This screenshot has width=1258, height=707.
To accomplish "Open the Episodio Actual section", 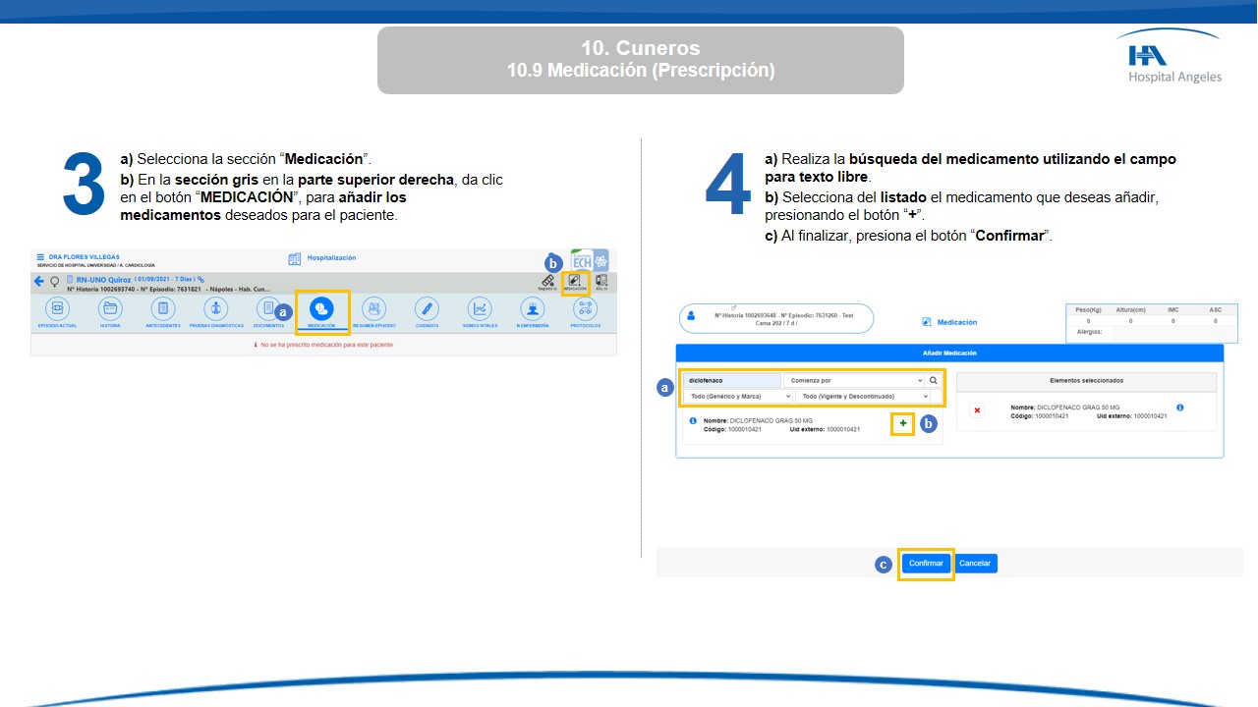I will tap(57, 309).
